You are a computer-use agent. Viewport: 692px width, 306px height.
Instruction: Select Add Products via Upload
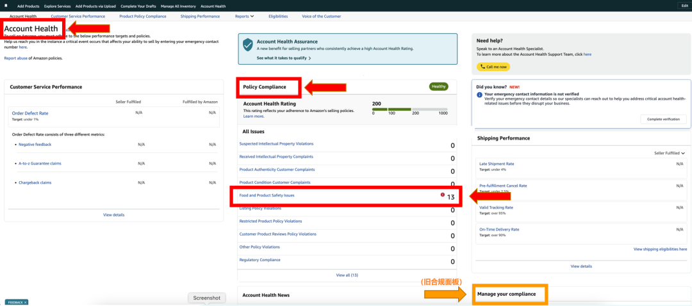(94, 6)
